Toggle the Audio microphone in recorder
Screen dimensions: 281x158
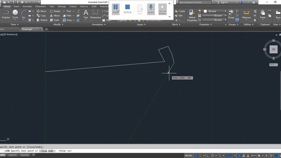coord(151,9)
